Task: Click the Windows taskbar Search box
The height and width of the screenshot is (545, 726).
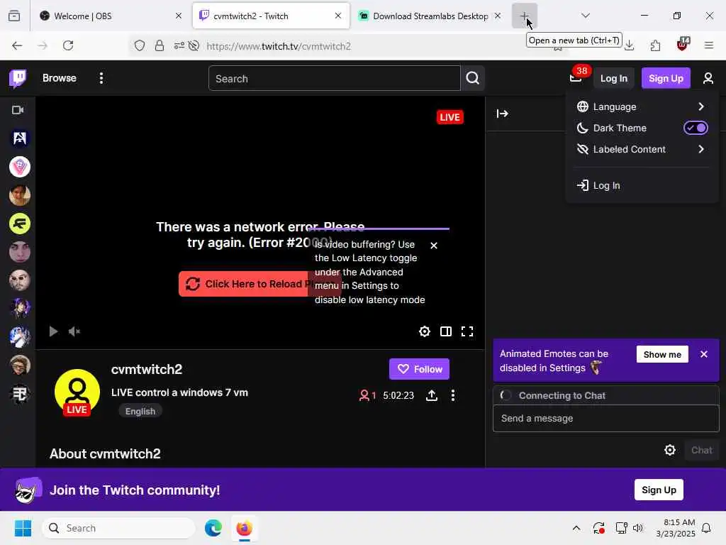Action: click(x=118, y=528)
